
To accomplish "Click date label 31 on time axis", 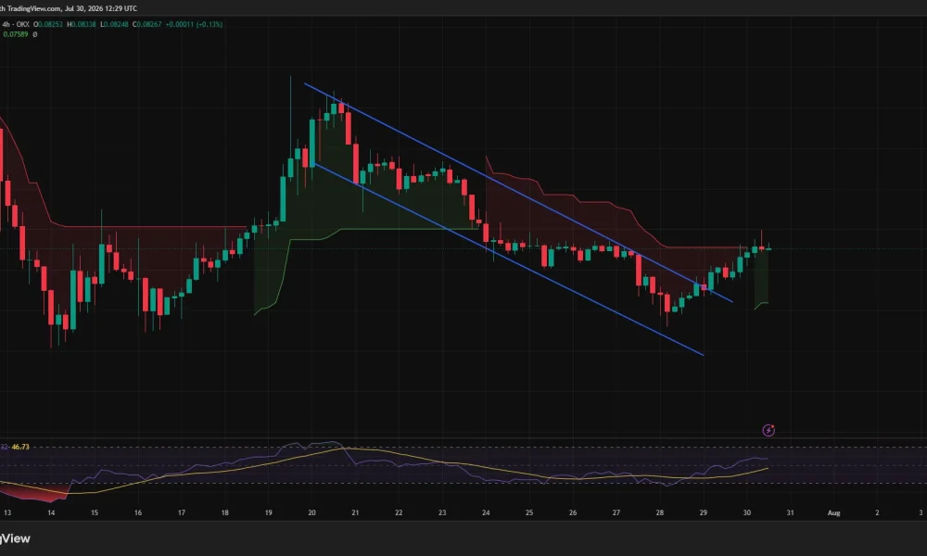I will [790, 512].
